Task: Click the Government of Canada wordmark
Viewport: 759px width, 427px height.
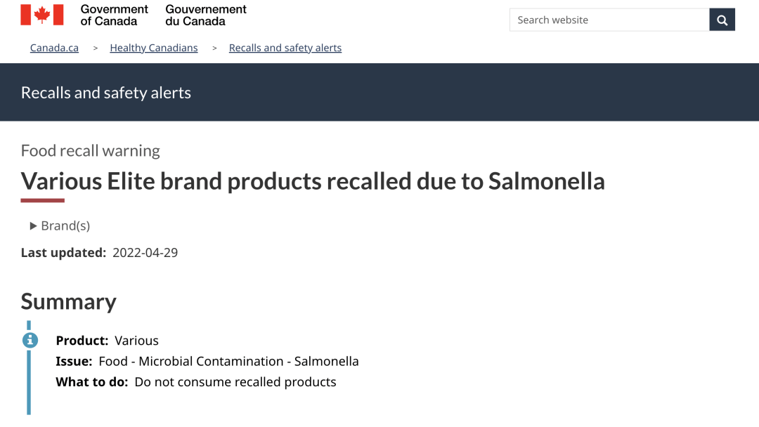Action: [115, 15]
